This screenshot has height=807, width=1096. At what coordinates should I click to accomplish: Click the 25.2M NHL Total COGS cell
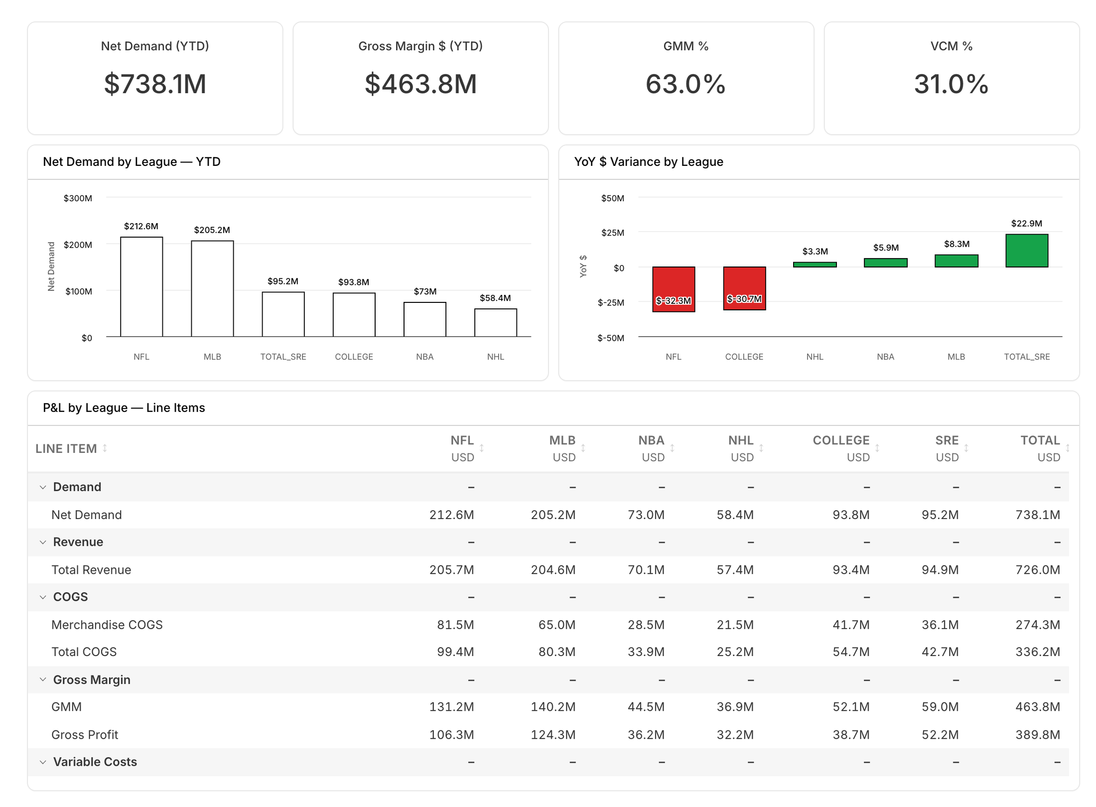[x=735, y=652]
